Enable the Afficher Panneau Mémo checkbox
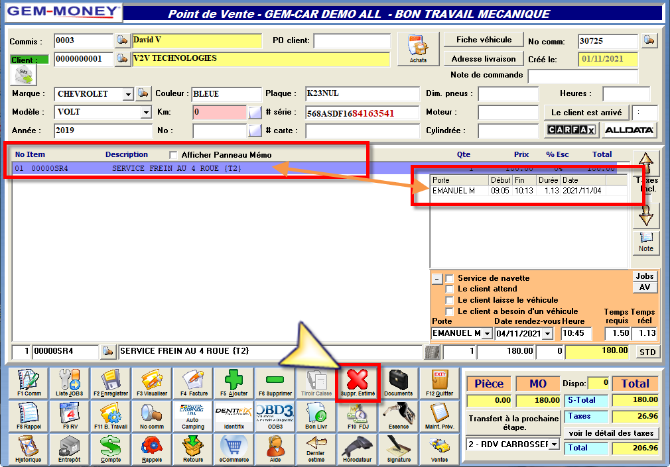 point(173,155)
